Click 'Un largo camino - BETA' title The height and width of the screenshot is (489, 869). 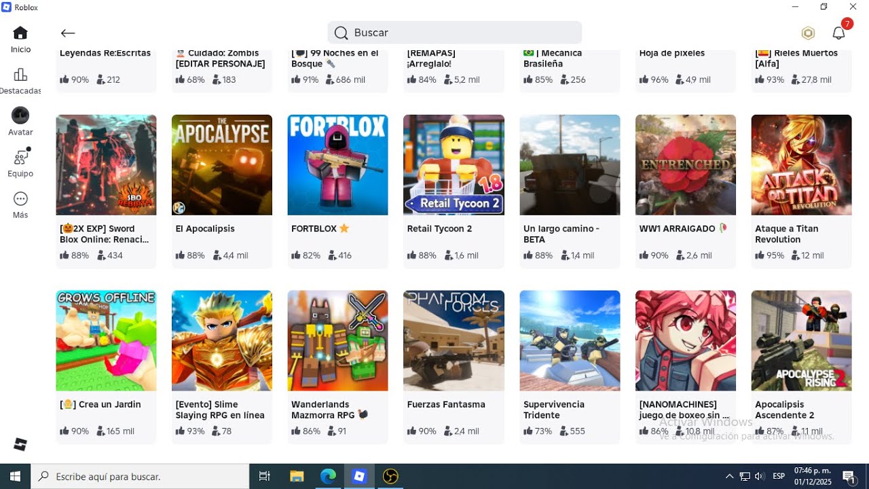tap(561, 234)
